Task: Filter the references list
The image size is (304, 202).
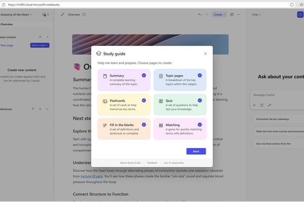Action: [33, 109]
